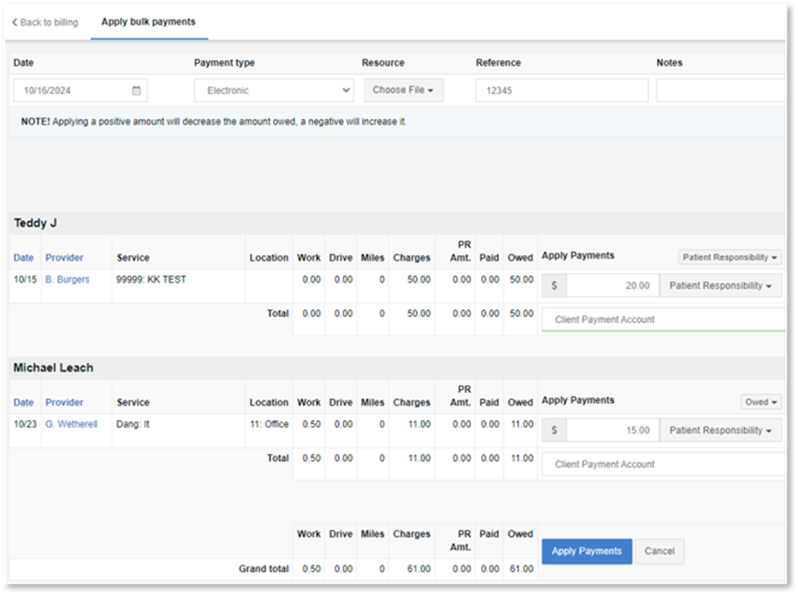Click Teddy J Client Payment Account field
The width and height of the screenshot is (798, 595).
(663, 320)
